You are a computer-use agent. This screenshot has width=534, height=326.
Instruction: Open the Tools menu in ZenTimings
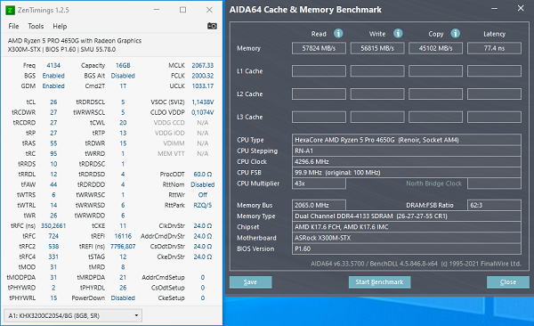pyautogui.click(x=36, y=26)
